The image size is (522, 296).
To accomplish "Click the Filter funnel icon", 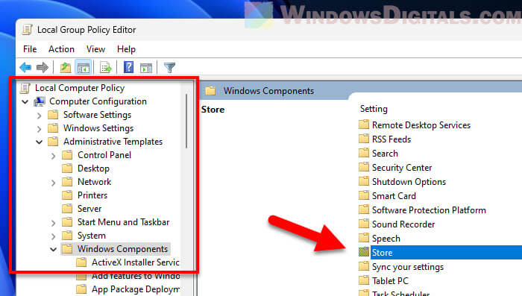I will coord(169,68).
